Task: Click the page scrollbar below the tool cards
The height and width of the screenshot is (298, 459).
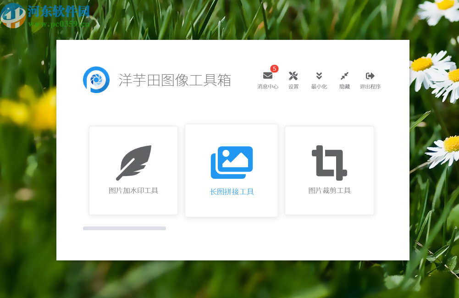Action: click(x=124, y=228)
